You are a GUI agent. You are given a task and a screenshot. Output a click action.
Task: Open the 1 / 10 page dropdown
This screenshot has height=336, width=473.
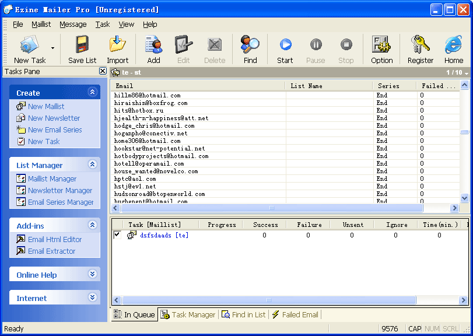coord(467,73)
